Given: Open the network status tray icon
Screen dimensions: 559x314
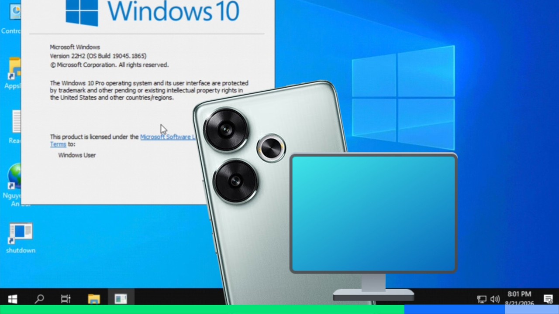Looking at the screenshot, I should click(482, 299).
